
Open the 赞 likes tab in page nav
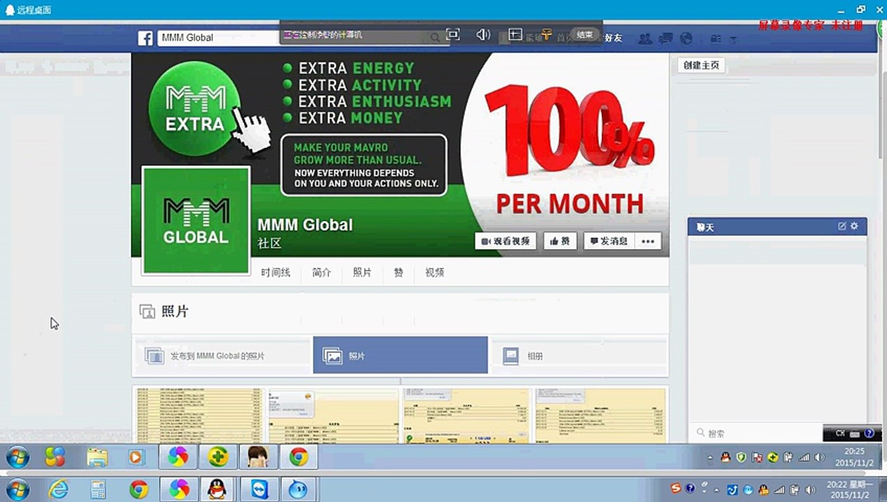pos(398,273)
